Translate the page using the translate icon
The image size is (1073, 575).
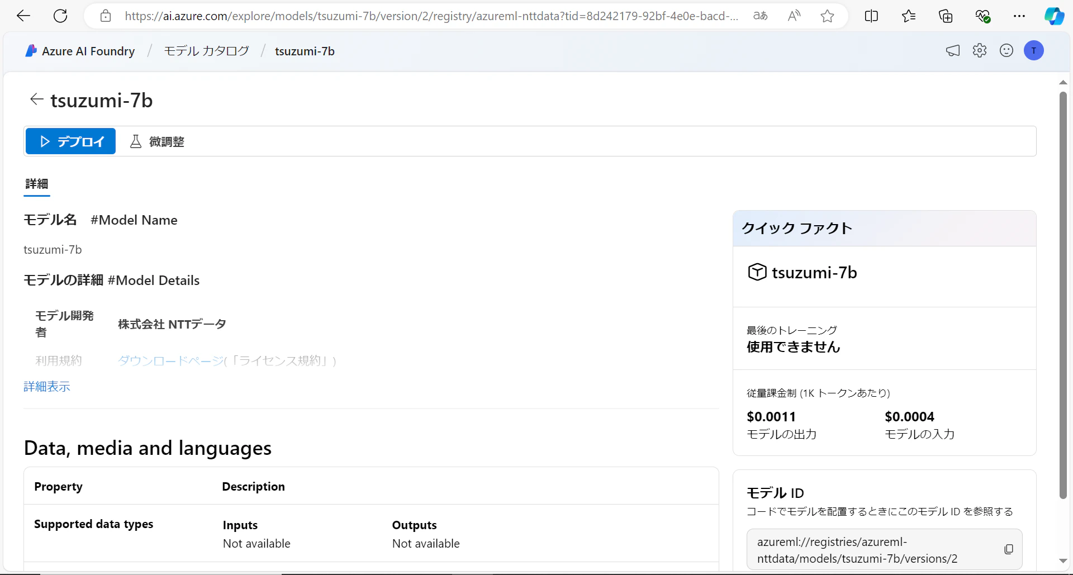pos(760,16)
